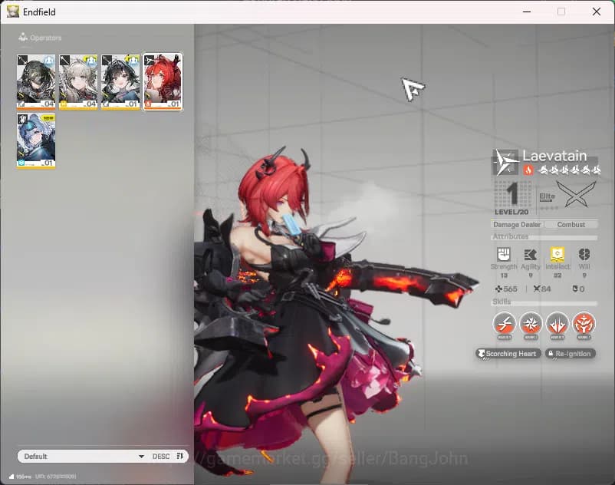Click the red ultimate skill icon
The height and width of the screenshot is (485, 615).
pos(584,325)
